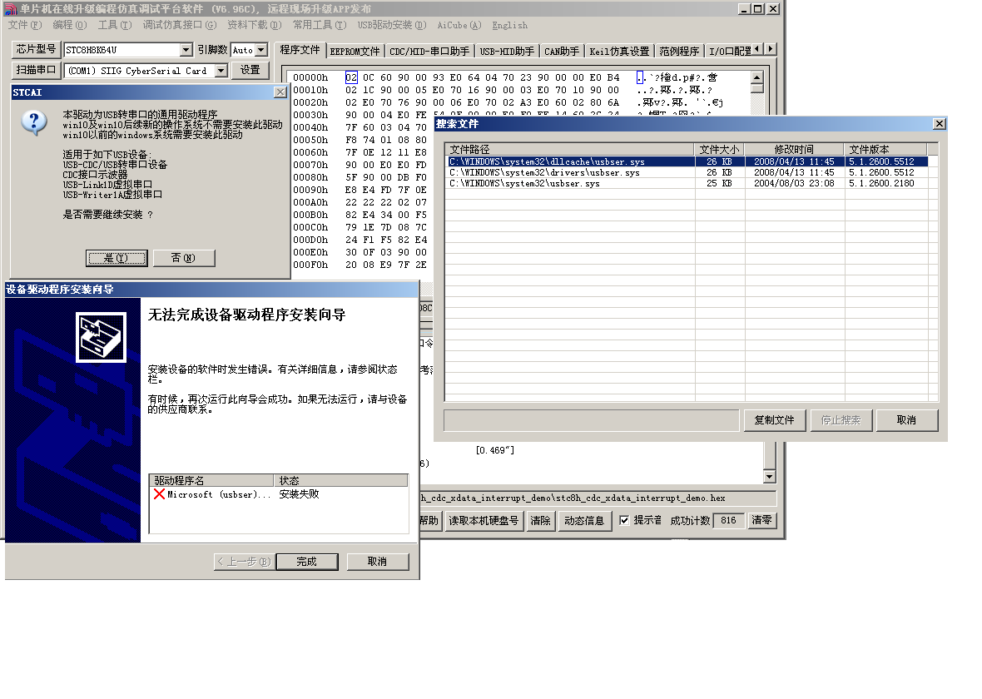Click the 文件路径 column header
982x699 pixels.
(569, 149)
